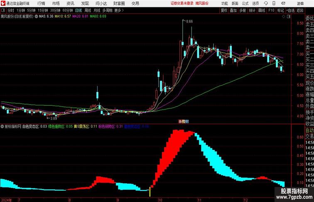
Task: Click the 自动 side tab
Action: tap(309, 131)
